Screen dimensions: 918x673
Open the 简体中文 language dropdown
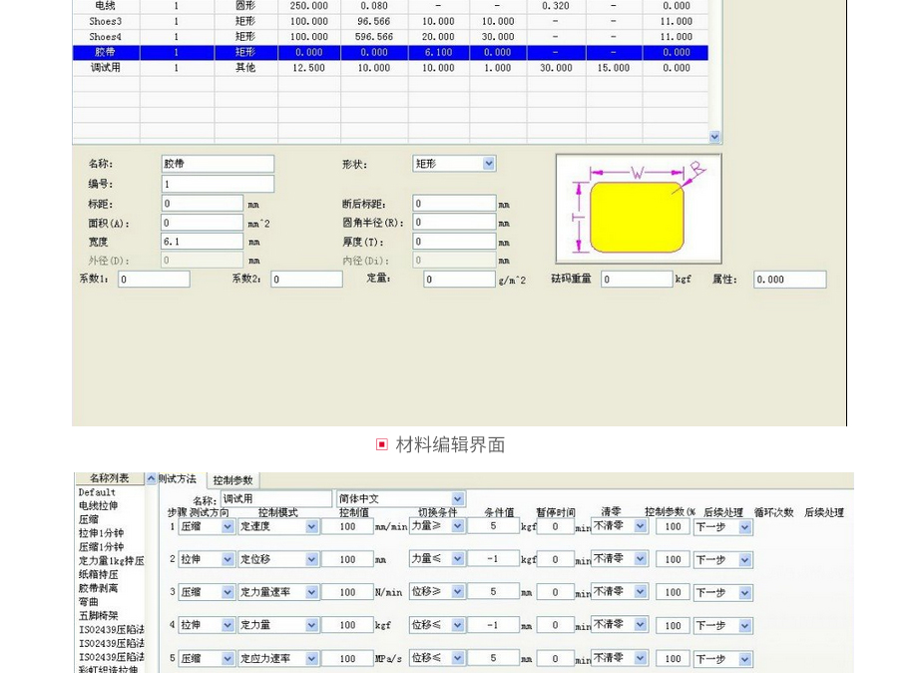(457, 499)
